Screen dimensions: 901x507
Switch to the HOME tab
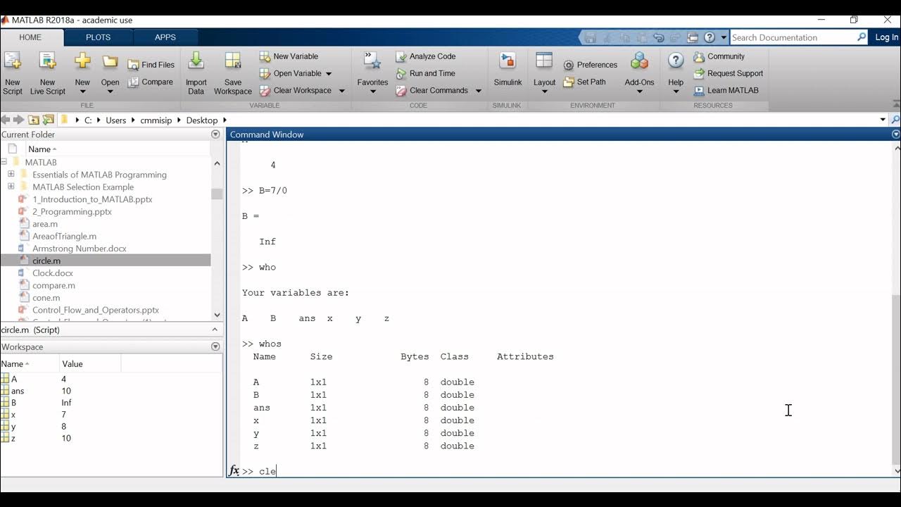coord(30,37)
